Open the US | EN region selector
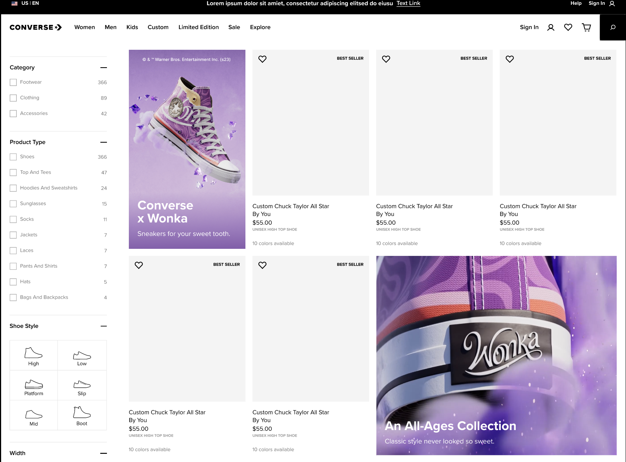 pos(25,3)
